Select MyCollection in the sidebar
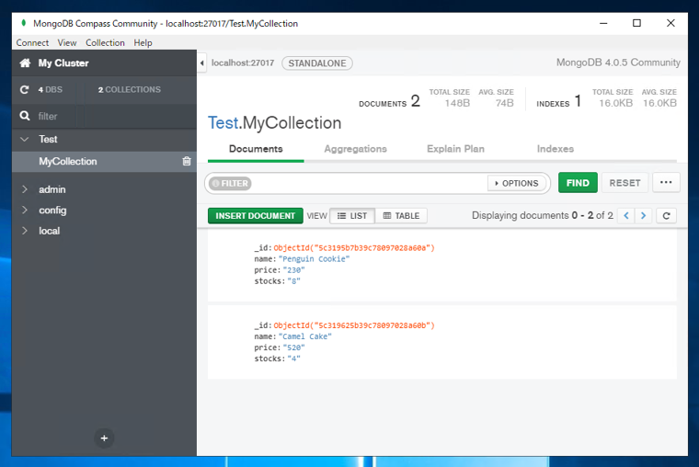699x467 pixels. pyautogui.click(x=104, y=161)
